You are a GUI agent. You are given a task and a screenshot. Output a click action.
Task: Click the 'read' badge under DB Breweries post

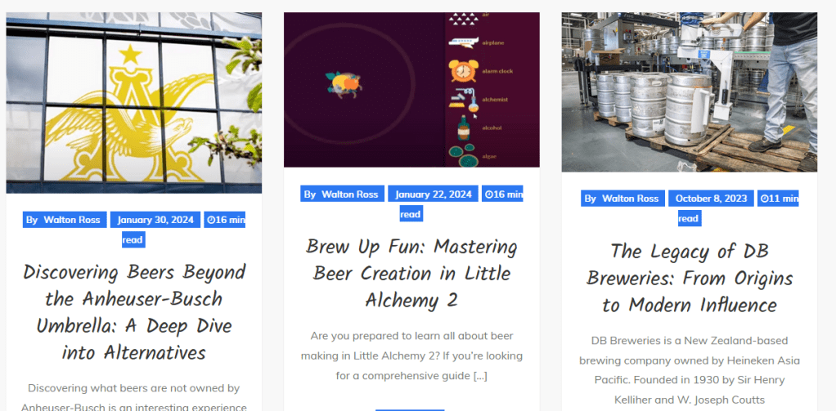690,218
